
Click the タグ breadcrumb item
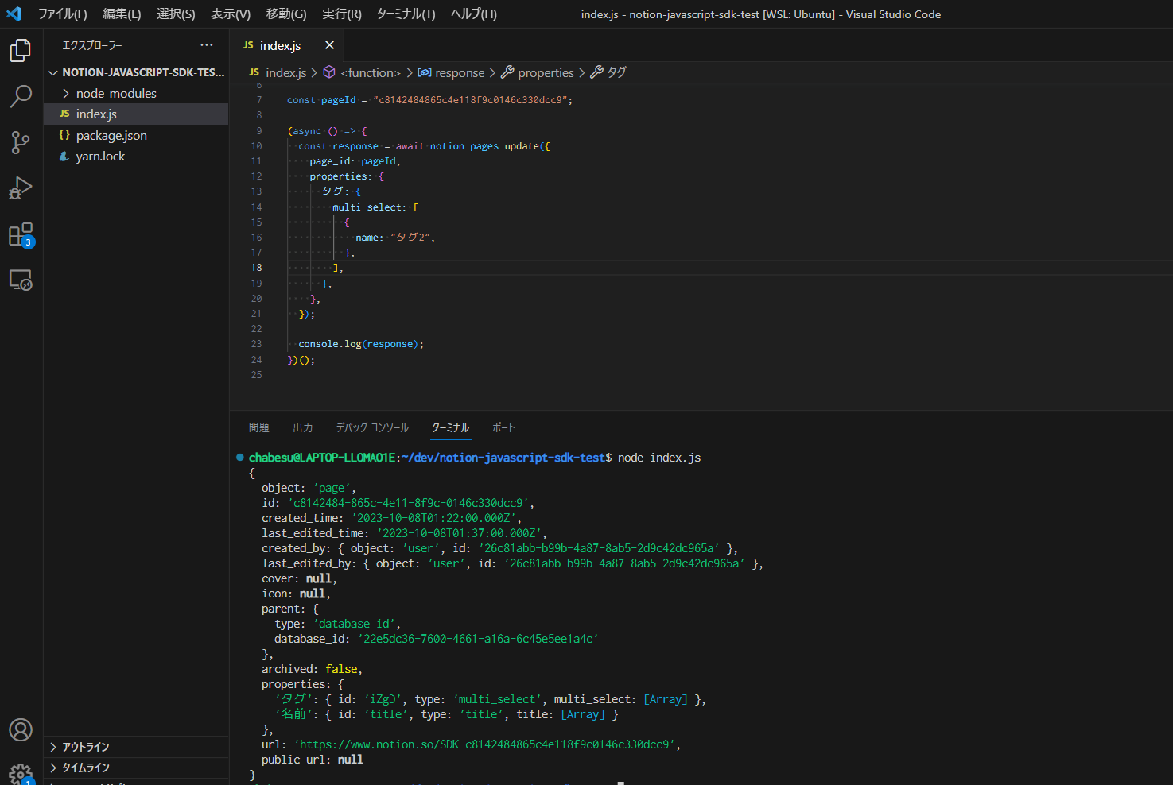(617, 72)
